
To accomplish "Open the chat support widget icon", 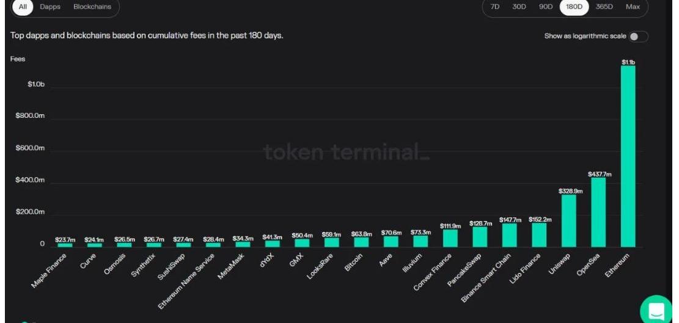I will coord(658,310).
